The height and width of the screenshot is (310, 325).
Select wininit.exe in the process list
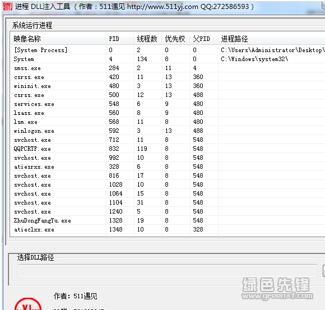tap(168, 86)
